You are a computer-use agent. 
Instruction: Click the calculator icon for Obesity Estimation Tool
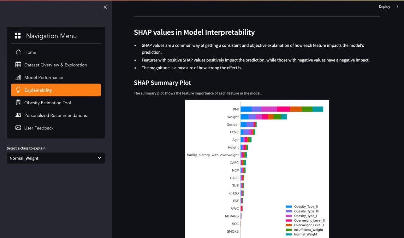point(18,102)
